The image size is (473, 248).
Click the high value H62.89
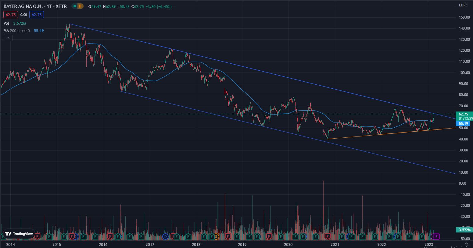click(x=109, y=6)
